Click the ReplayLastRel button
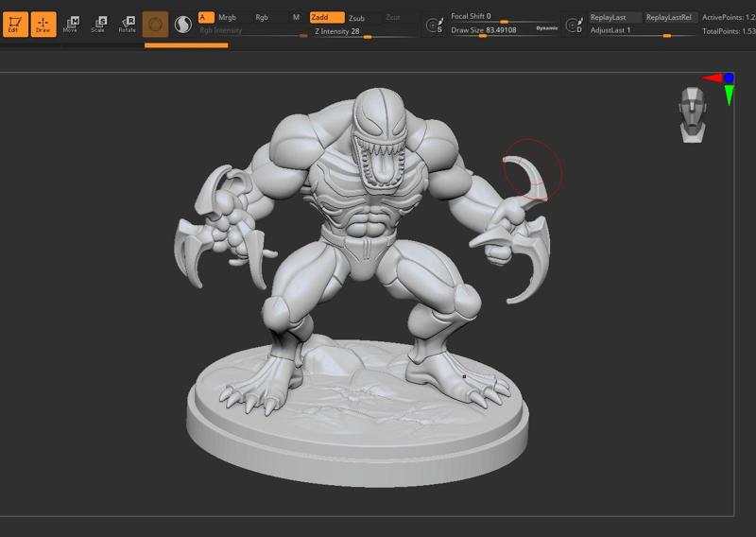This screenshot has height=537, width=756. click(669, 17)
